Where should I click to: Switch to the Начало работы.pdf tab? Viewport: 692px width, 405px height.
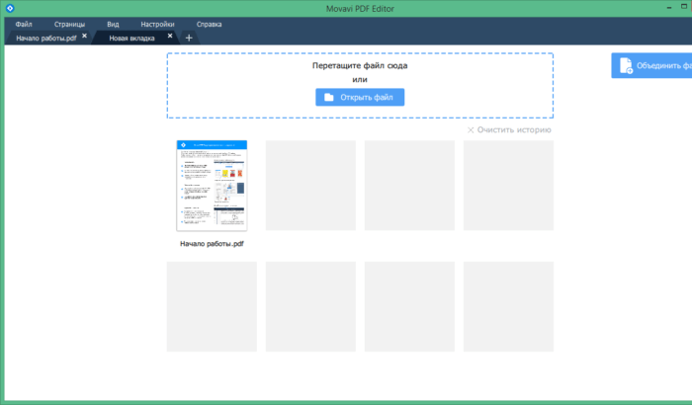tap(45, 38)
